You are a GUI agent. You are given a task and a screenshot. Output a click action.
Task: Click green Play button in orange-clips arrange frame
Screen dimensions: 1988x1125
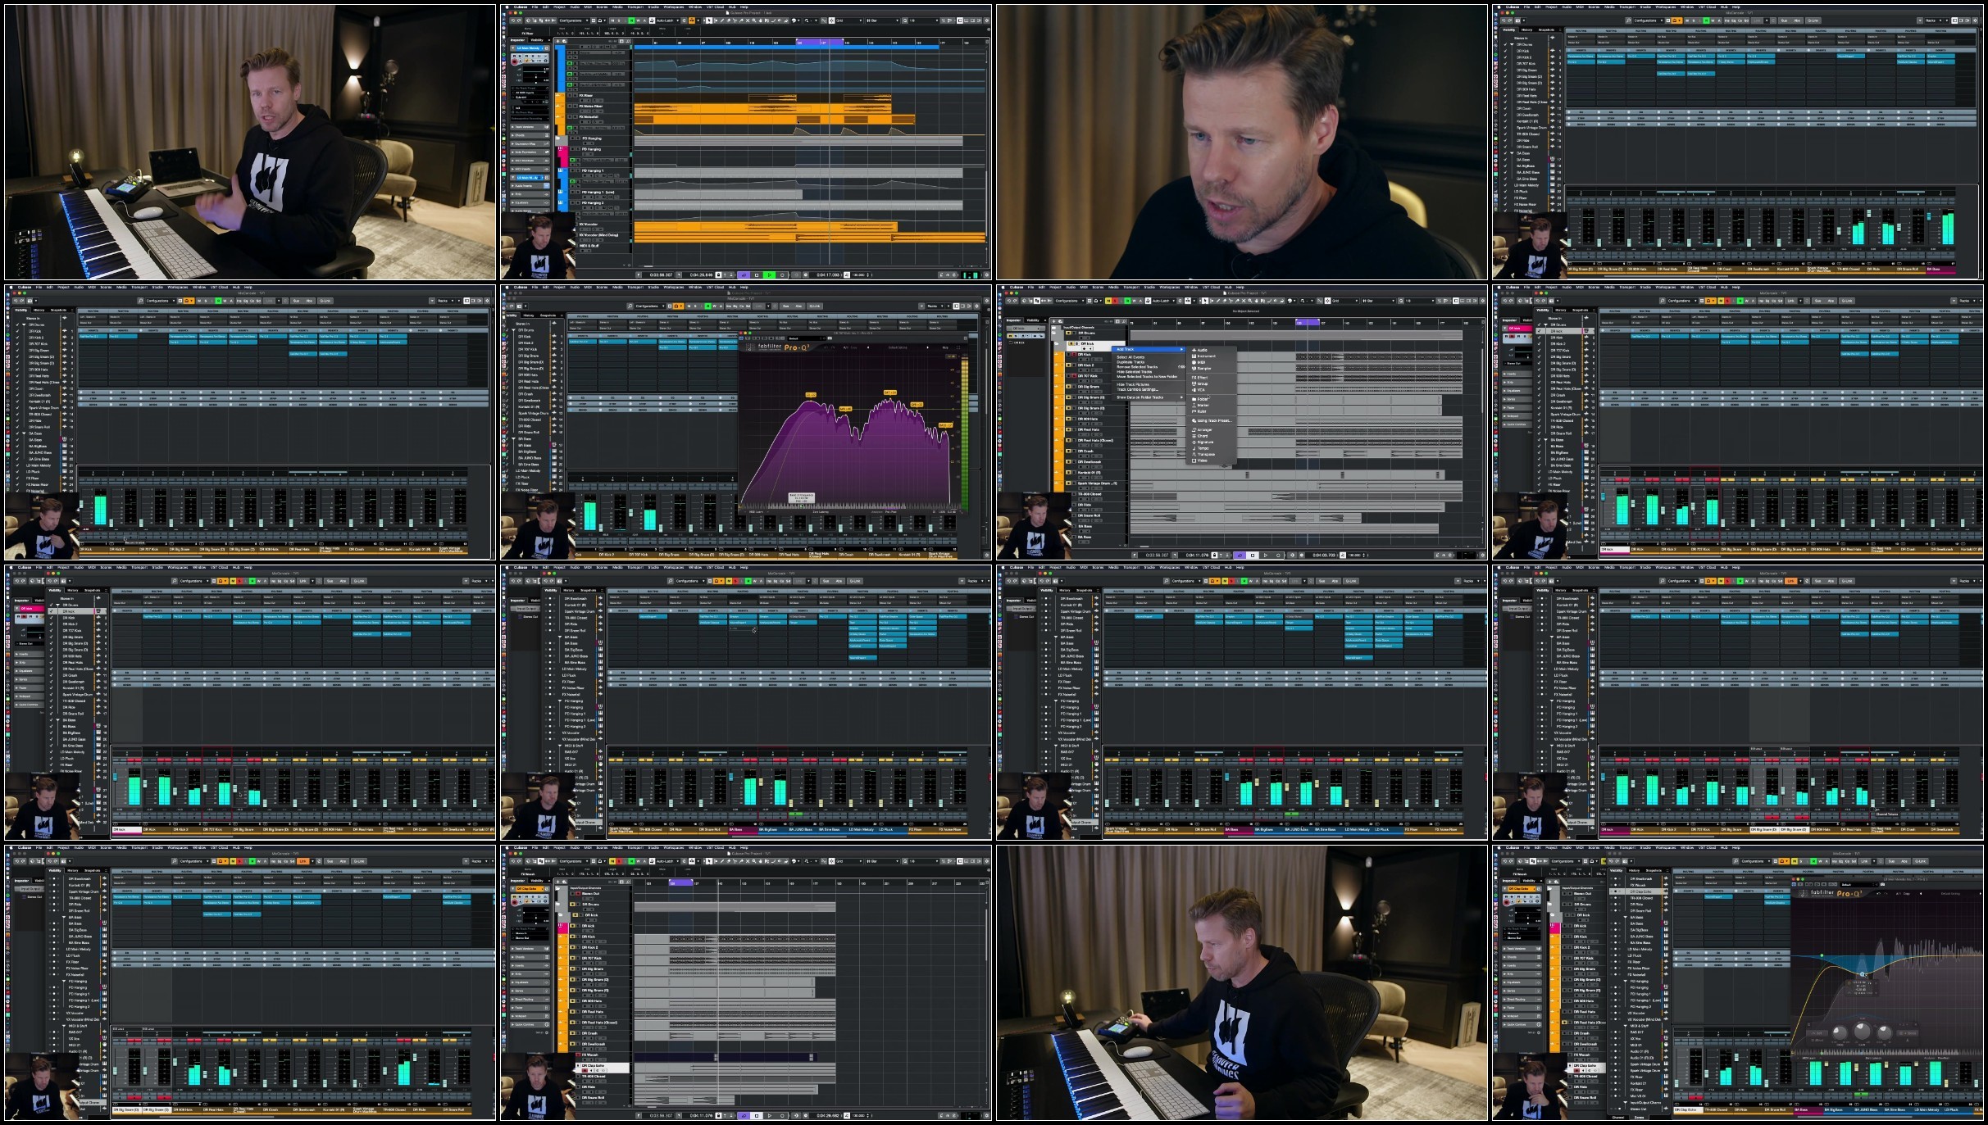tap(769, 275)
